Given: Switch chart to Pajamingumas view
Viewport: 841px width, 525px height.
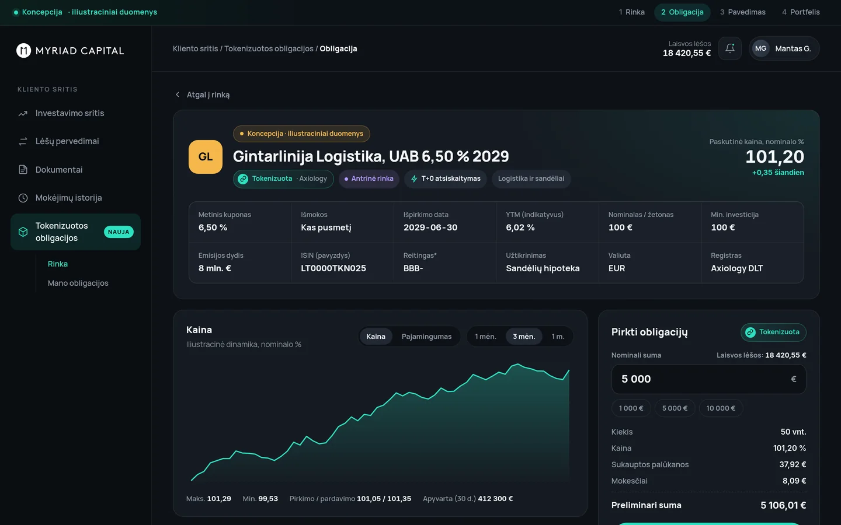Looking at the screenshot, I should (x=426, y=337).
